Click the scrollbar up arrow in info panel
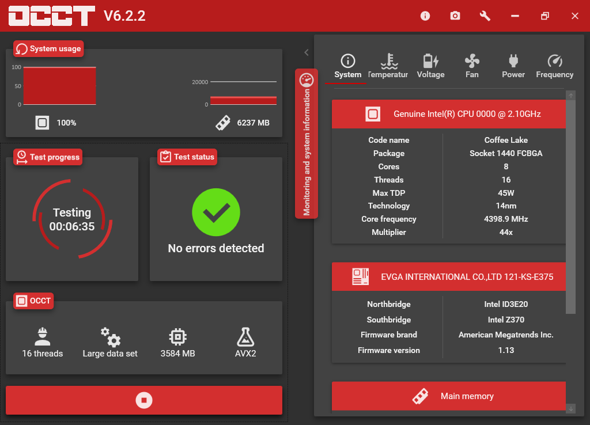 tap(571, 96)
